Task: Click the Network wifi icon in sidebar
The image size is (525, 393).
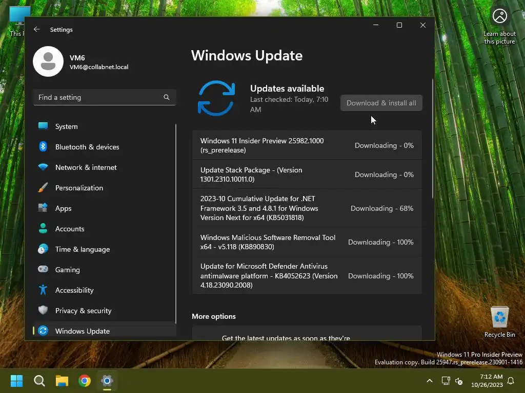Action: [43, 167]
